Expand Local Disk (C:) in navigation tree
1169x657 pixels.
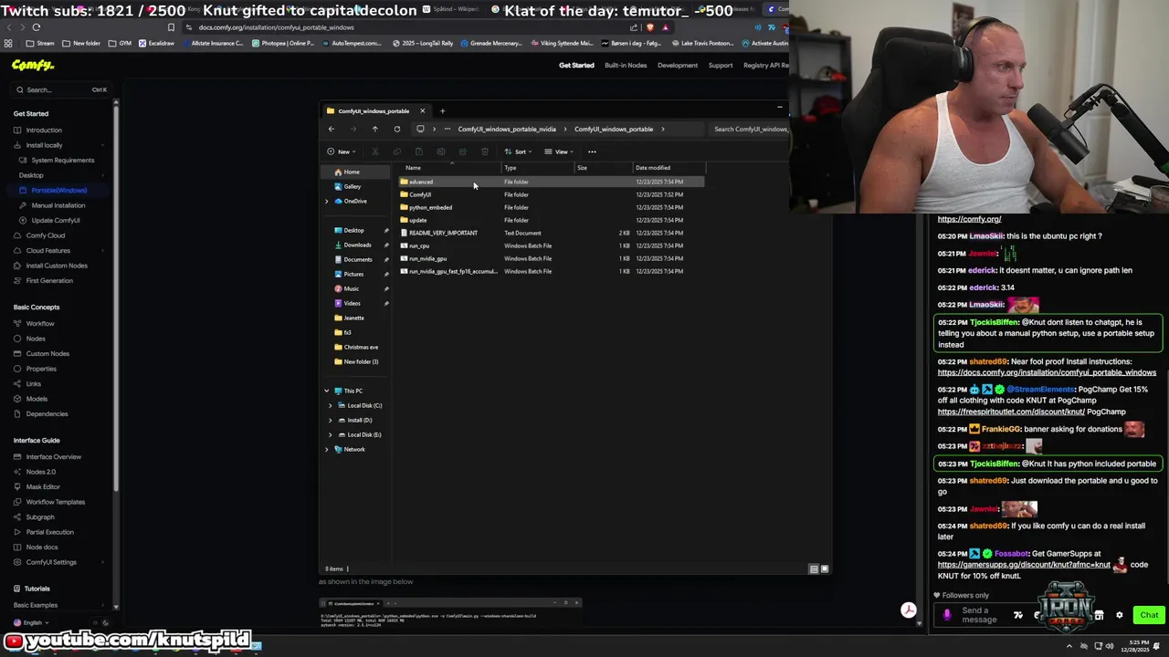[x=331, y=405]
